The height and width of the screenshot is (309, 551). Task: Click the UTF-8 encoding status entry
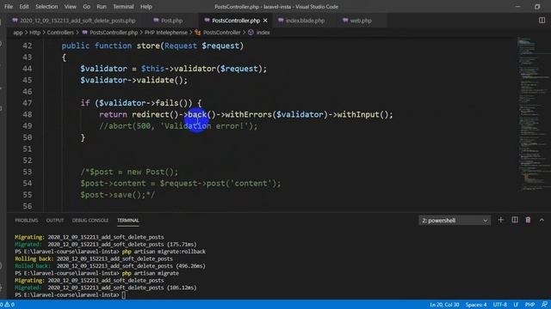[499, 305]
